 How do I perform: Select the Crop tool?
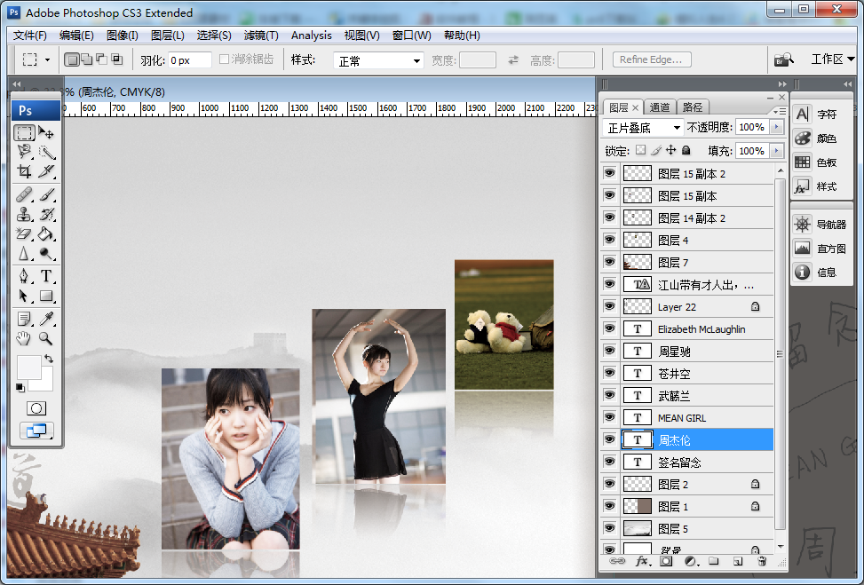click(25, 171)
